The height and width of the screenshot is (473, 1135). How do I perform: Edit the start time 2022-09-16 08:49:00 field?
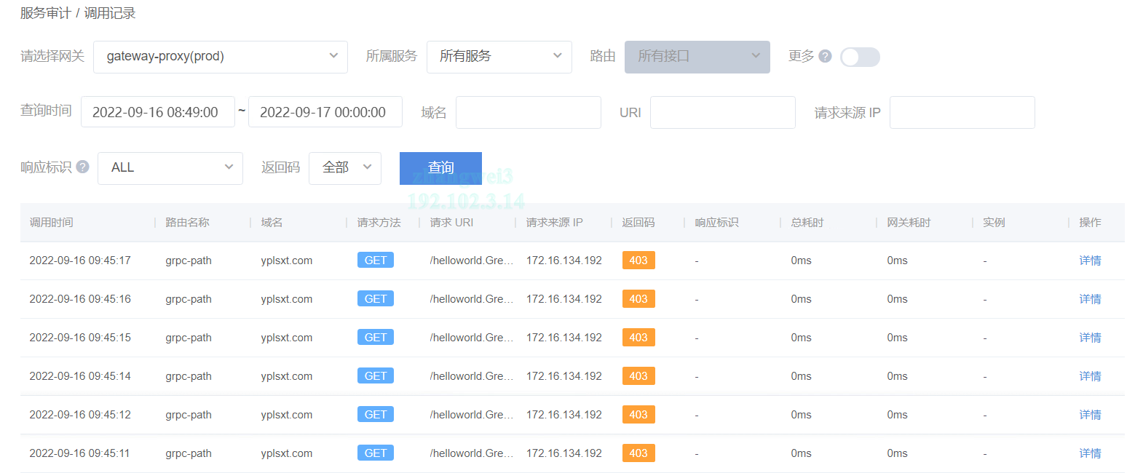point(157,112)
